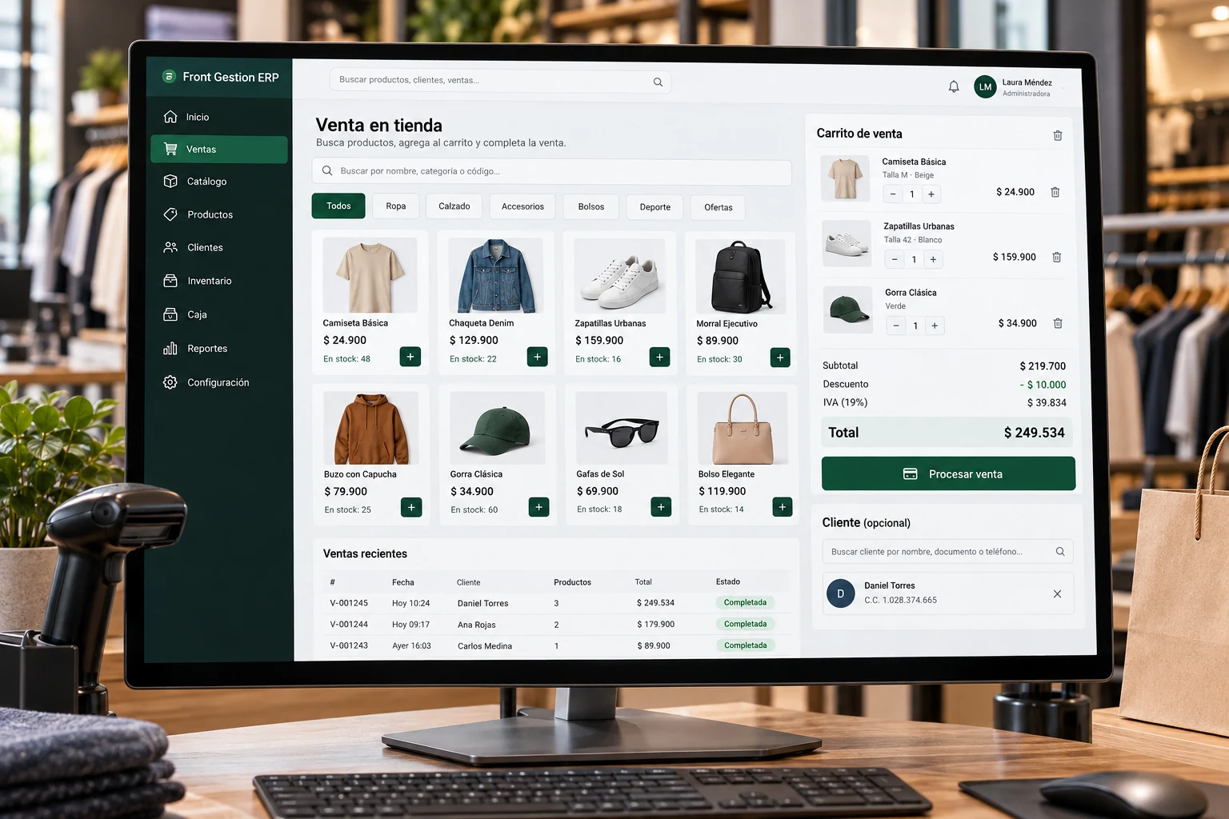Remove Zapatillas Urbanas from the cart
The height and width of the screenshot is (819, 1229).
(1057, 257)
